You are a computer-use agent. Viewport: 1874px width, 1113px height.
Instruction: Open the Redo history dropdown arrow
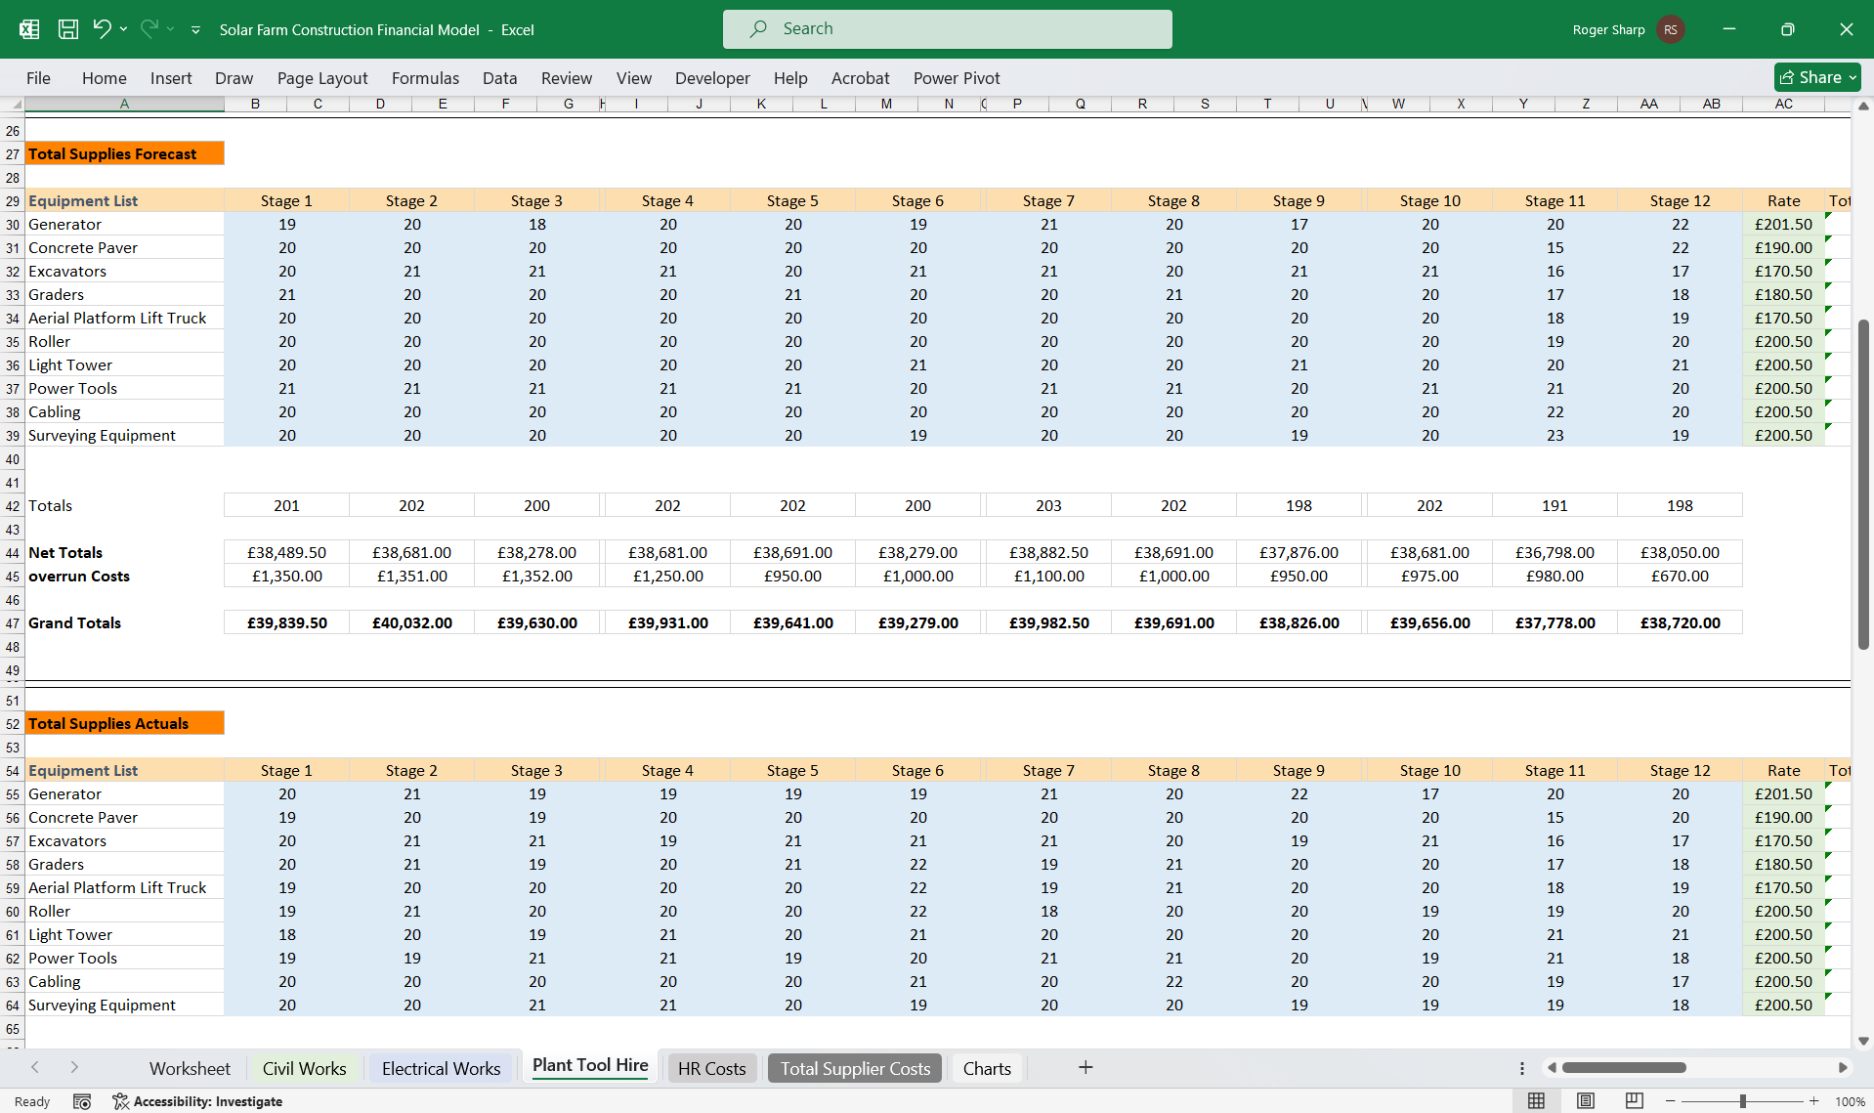[x=171, y=29]
